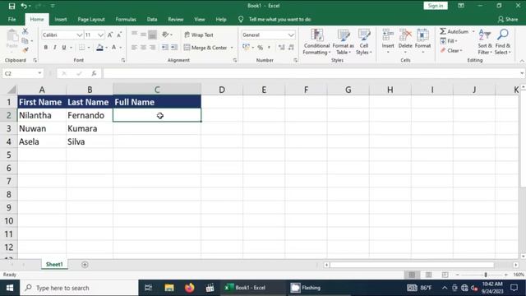Screen dimensions: 526x296
Task: Toggle Merge & Center
Action: coord(205,48)
